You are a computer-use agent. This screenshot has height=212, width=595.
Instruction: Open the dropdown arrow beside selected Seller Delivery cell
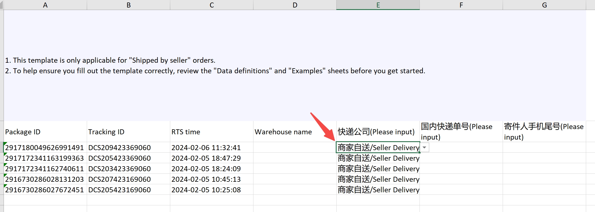[424, 147]
